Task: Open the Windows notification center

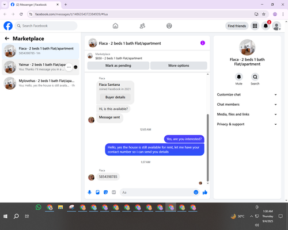Action: click(281, 216)
